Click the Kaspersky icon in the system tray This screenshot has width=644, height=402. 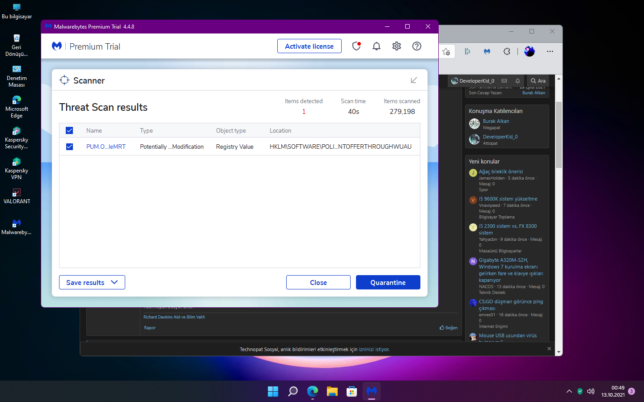(580, 391)
